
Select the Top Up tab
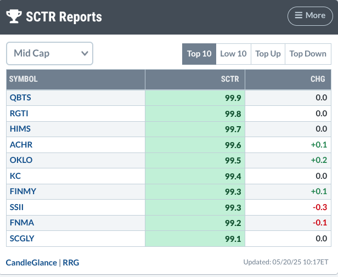pyautogui.click(x=268, y=54)
